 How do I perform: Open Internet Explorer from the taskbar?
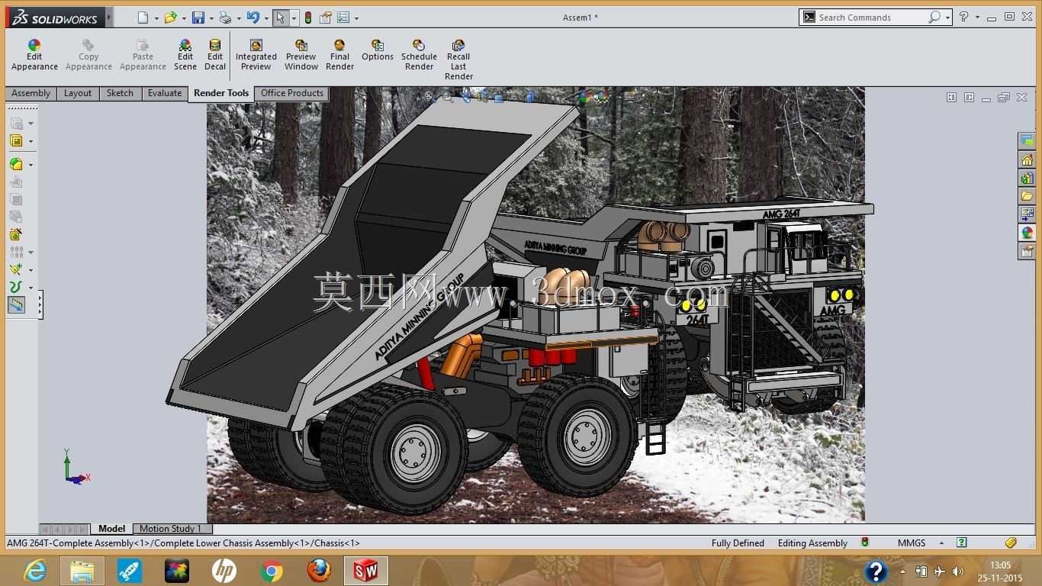(x=35, y=571)
